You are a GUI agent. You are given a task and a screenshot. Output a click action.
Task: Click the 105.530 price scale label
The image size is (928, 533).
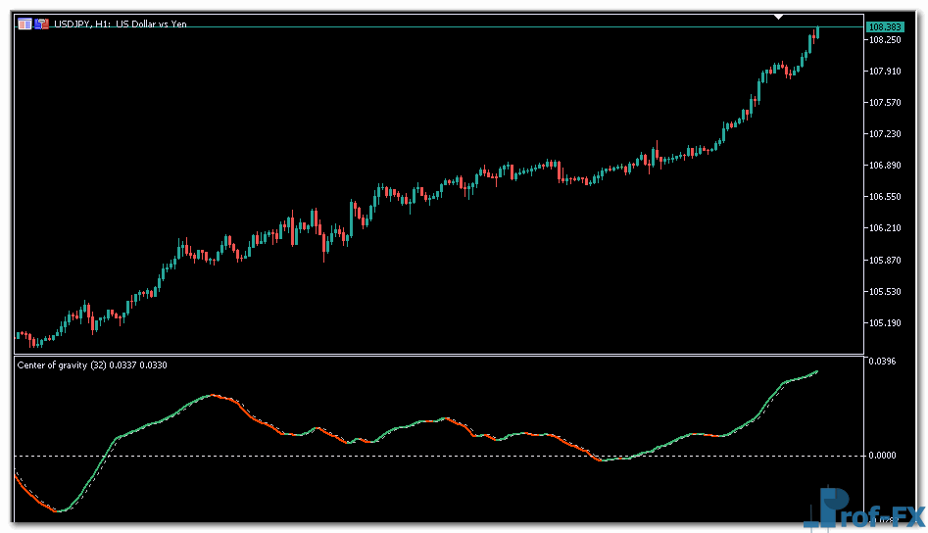tap(885, 292)
